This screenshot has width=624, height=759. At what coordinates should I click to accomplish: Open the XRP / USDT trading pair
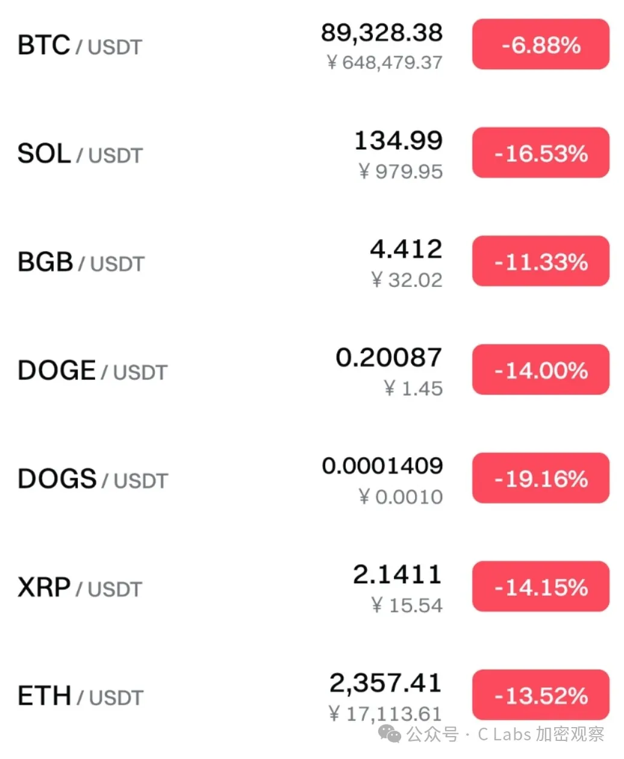pyautogui.click(x=80, y=588)
